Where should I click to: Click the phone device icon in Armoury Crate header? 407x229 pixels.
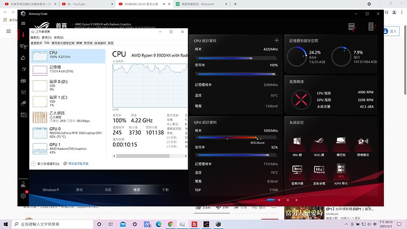371,27
